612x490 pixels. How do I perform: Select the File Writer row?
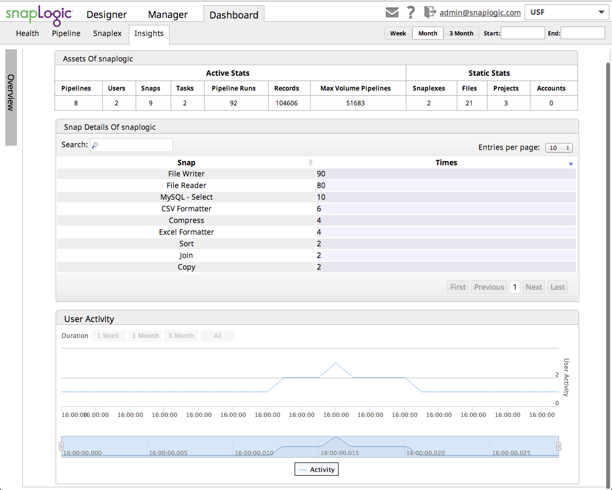pos(316,174)
